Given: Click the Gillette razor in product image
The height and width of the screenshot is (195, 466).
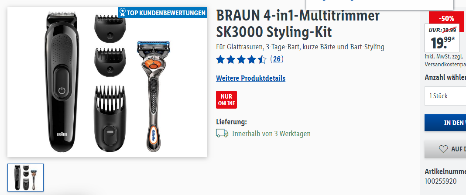Looking at the screenshot, I should [x=153, y=96].
